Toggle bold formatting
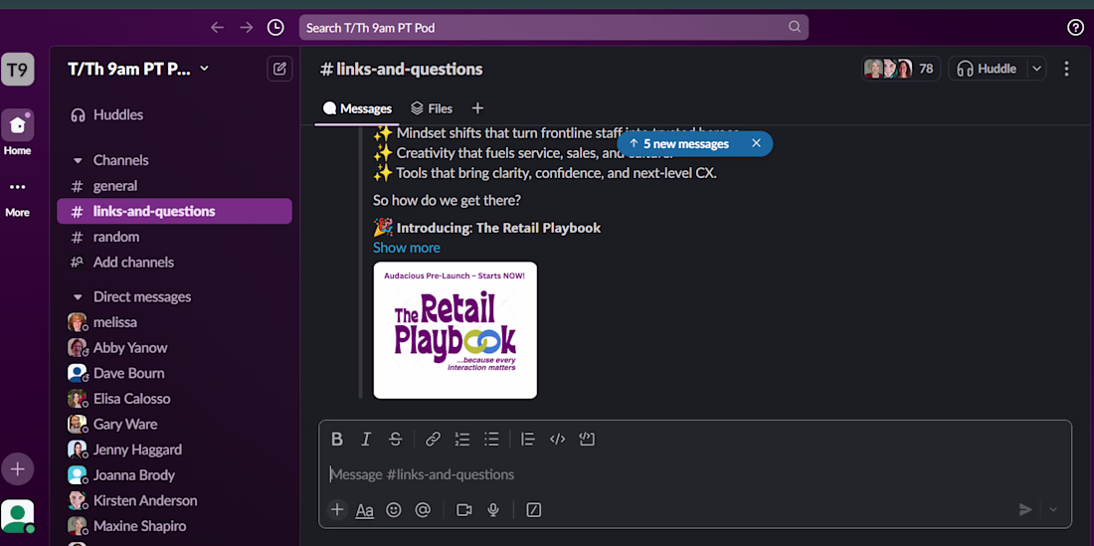The width and height of the screenshot is (1094, 546). [x=337, y=439]
